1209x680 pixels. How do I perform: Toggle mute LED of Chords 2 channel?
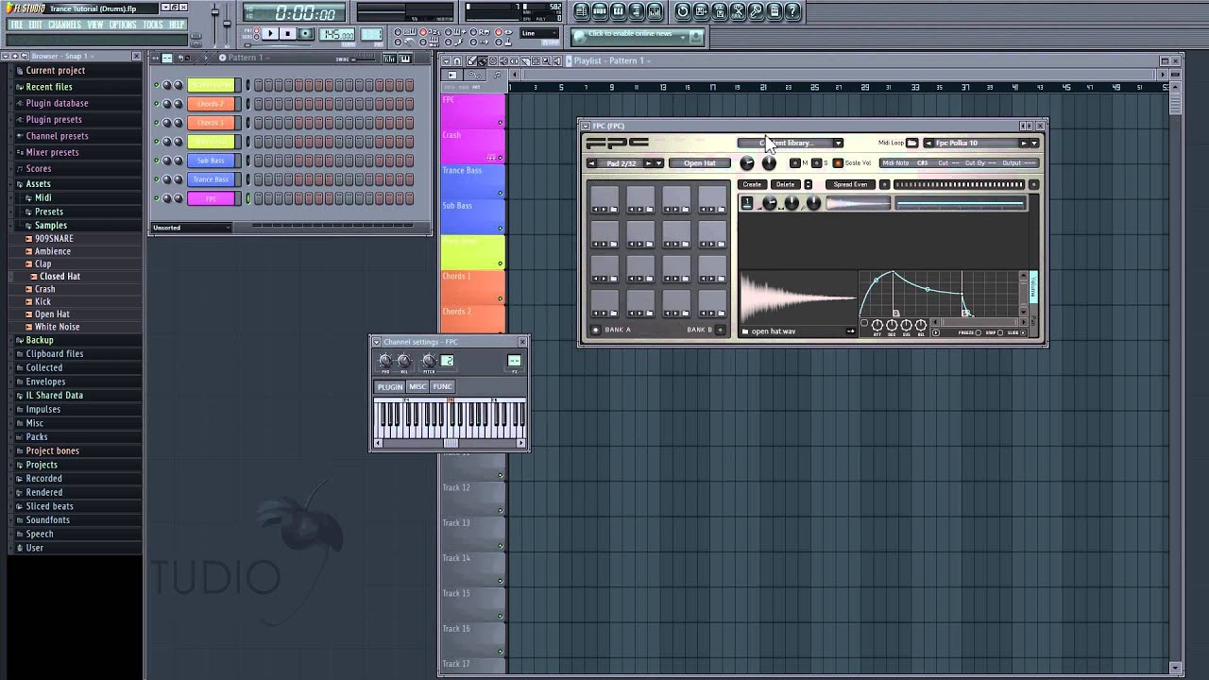157,104
